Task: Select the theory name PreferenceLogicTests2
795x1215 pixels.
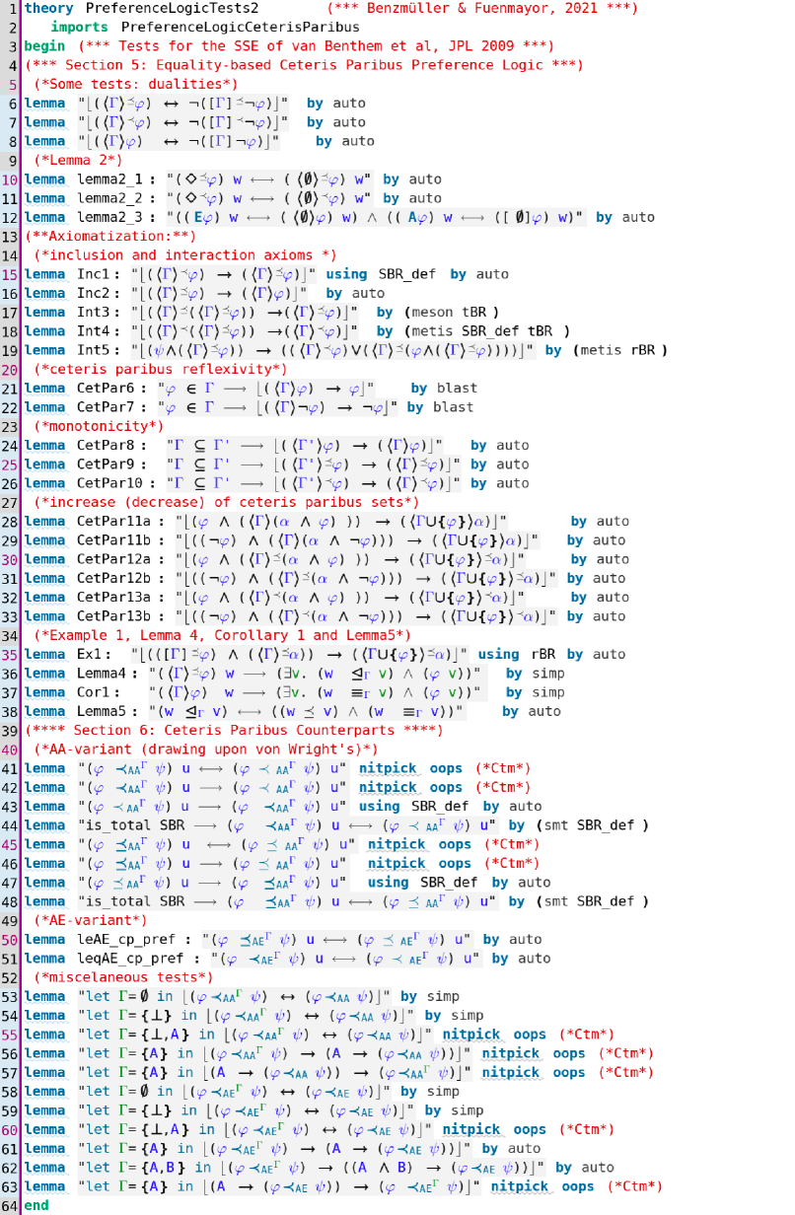Action: (x=172, y=8)
